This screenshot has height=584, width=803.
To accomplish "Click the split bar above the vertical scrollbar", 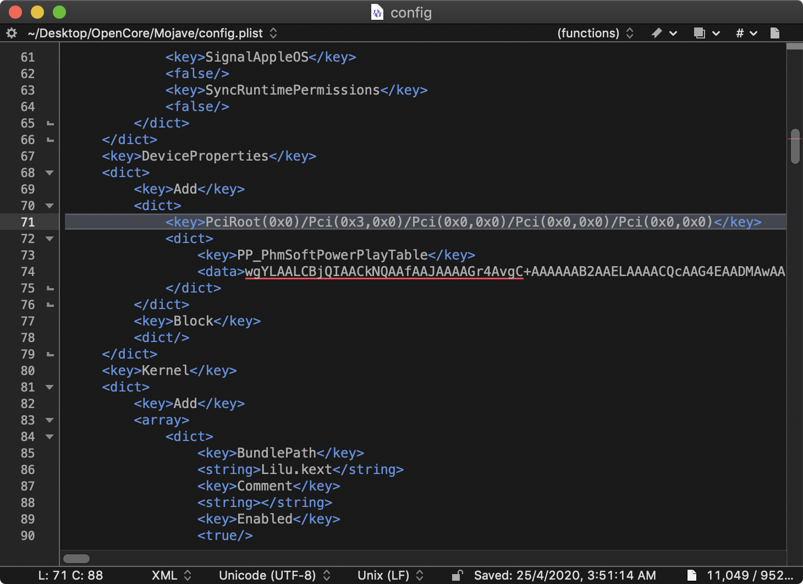I will [795, 46].
